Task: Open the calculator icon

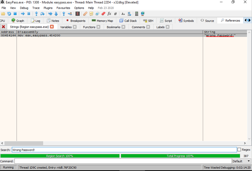Action: [137, 14]
